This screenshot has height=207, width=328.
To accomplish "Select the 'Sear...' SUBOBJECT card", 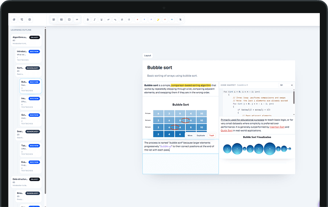I will click(x=28, y=134).
